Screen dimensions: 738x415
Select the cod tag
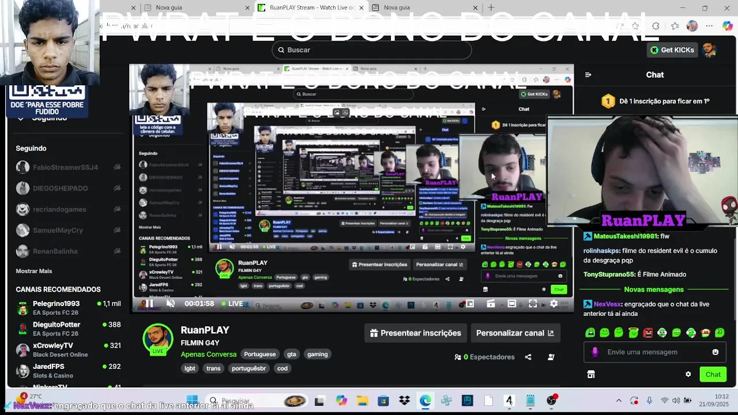(x=283, y=368)
